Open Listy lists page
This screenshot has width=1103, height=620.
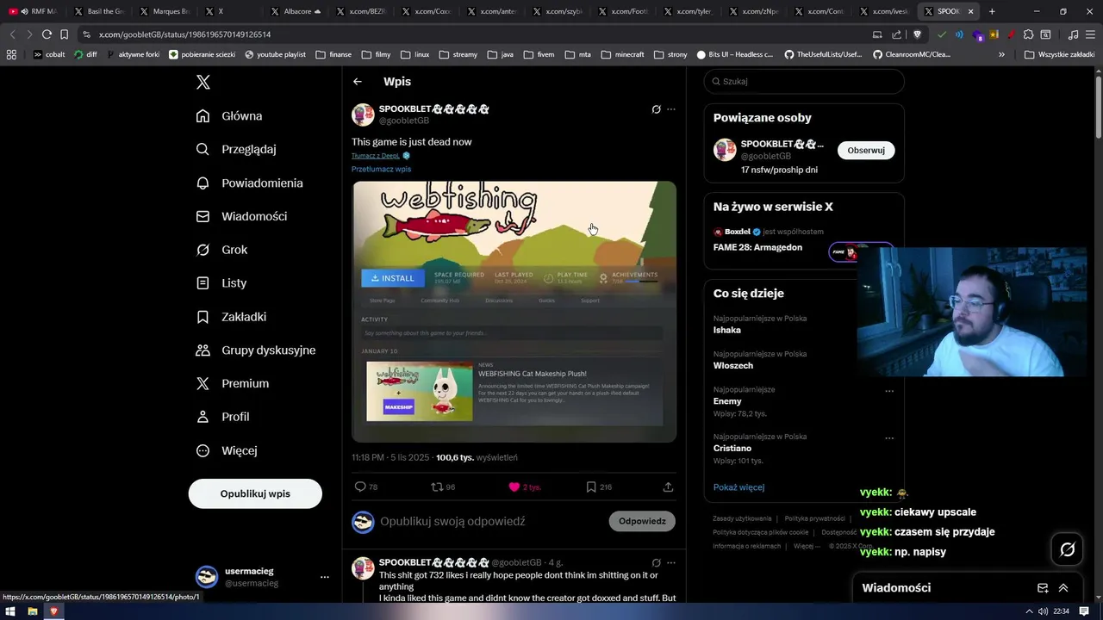pyautogui.click(x=221, y=282)
